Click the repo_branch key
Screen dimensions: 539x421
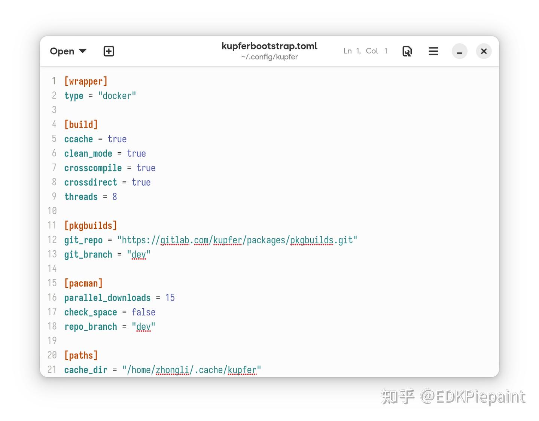[x=91, y=327]
